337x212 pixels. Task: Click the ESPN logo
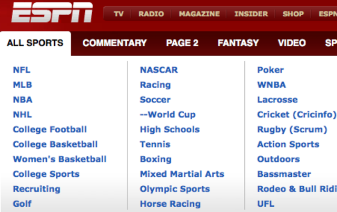pos(52,12)
